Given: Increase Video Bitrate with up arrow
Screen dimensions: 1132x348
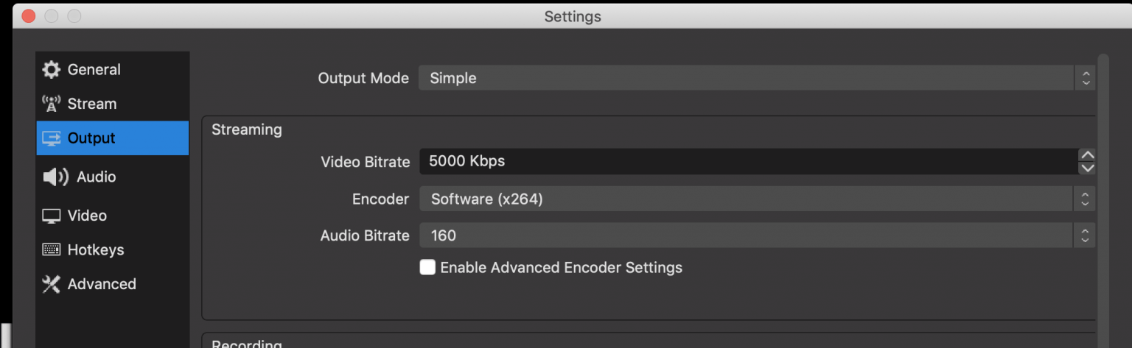Looking at the screenshot, I should (x=1087, y=155).
